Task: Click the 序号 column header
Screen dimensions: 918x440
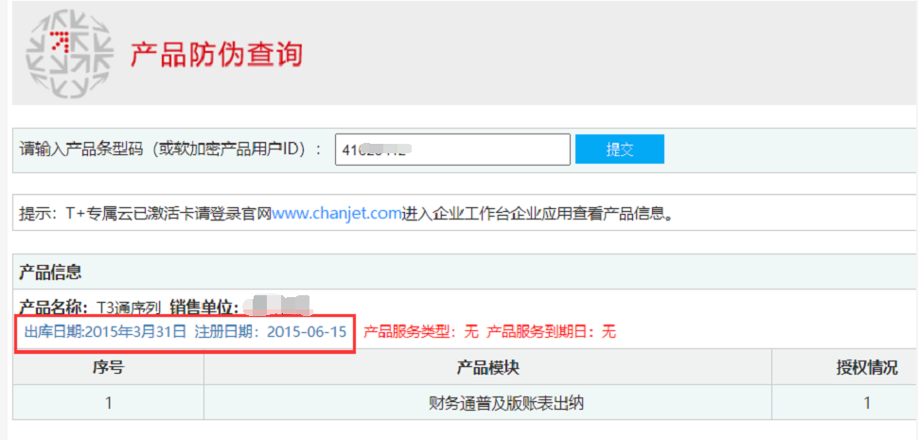Action: (x=108, y=367)
